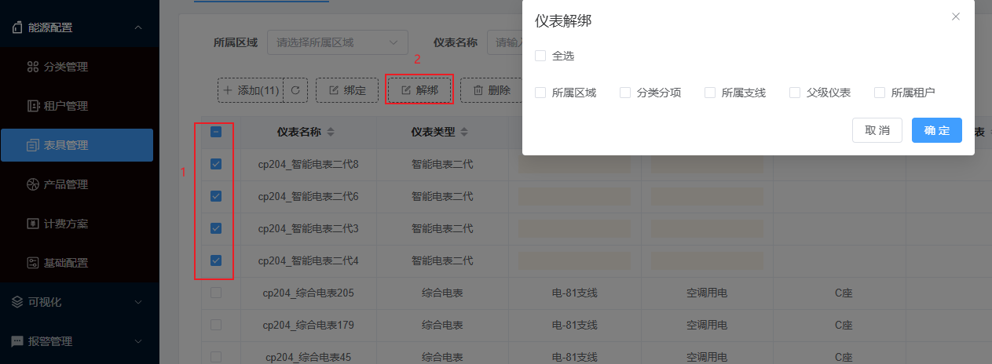The width and height of the screenshot is (992, 364).
Task: Click the 计费方案 menu icon
Action: (33, 224)
